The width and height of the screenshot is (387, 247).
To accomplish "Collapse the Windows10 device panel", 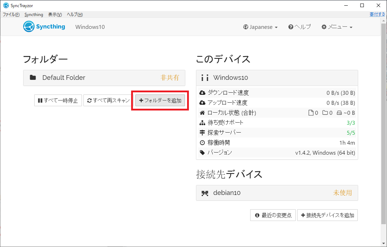I will pyautogui.click(x=277, y=78).
